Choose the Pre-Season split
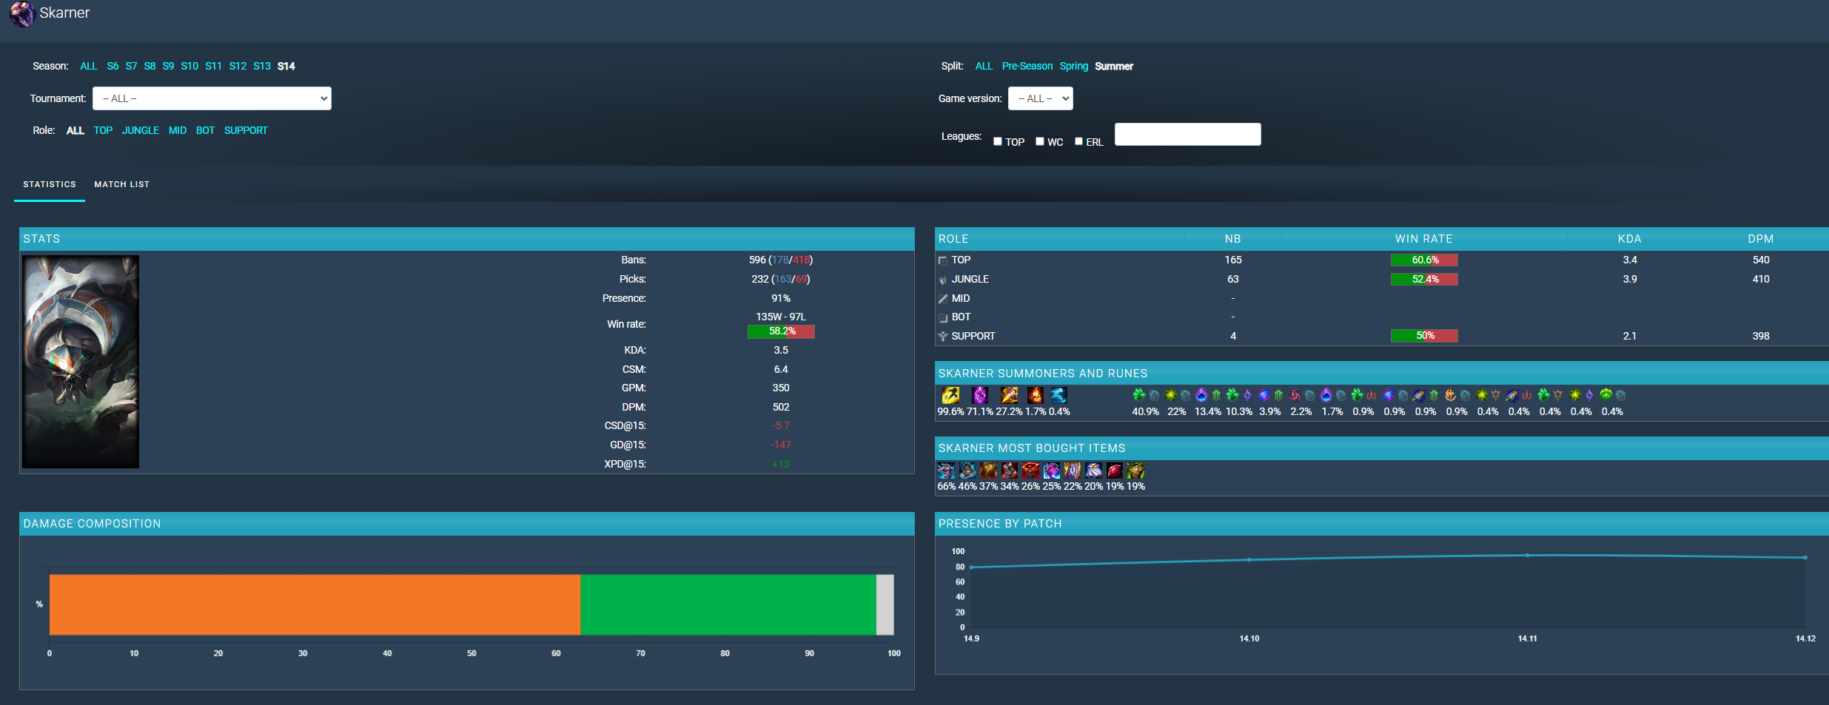The width and height of the screenshot is (1829, 705). [x=1027, y=67]
